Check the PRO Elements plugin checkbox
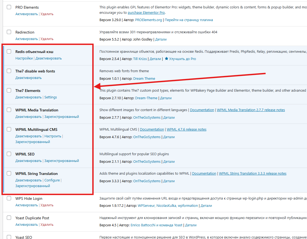Image resolution: width=307 pixels, height=239 pixels. pos(9,7)
